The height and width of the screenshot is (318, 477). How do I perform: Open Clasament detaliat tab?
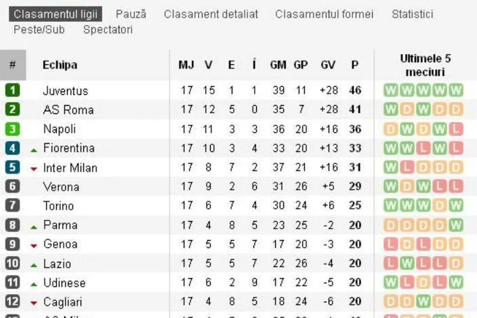(211, 14)
